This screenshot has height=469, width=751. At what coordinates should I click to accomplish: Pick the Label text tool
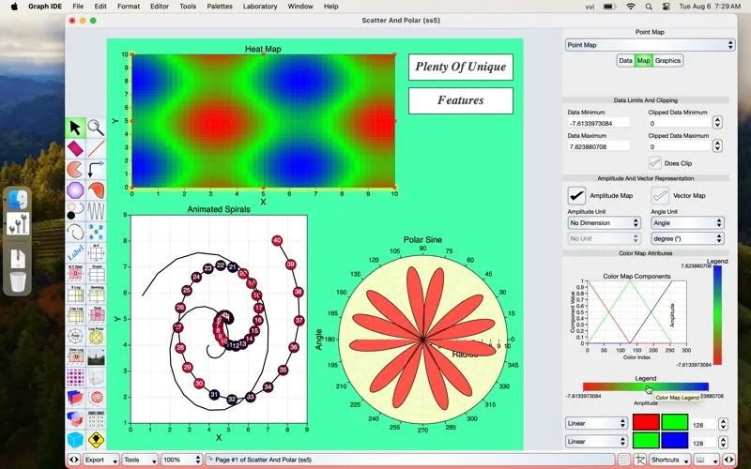pos(75,251)
